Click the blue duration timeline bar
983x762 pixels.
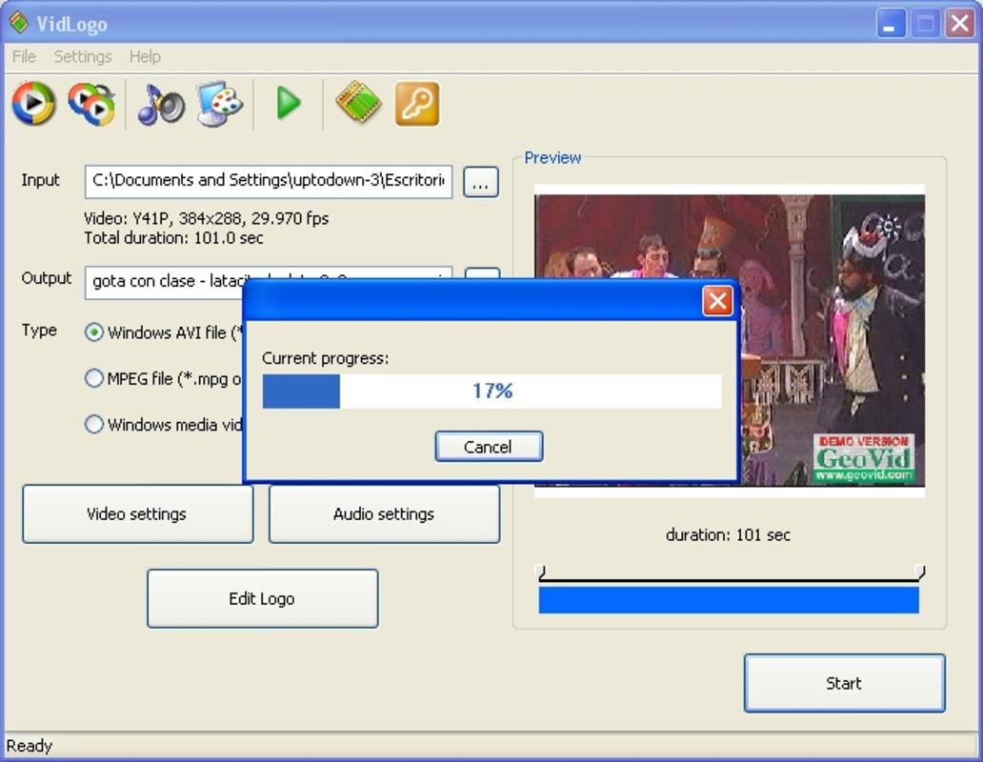(729, 600)
